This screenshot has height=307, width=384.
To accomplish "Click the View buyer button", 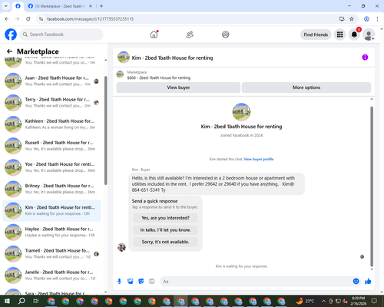I will click(x=178, y=87).
